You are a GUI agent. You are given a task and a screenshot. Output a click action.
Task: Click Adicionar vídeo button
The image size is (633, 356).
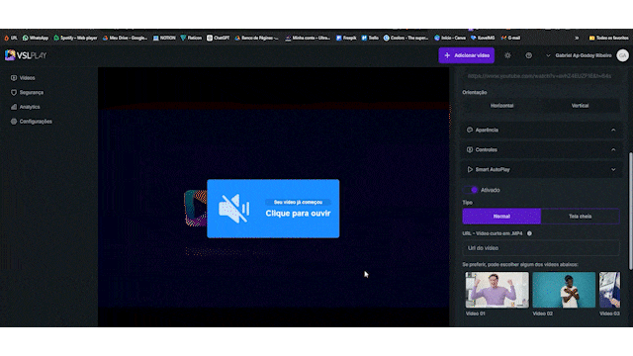point(466,55)
